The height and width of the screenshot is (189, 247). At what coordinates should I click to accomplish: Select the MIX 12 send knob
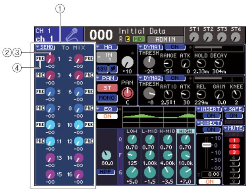click(79, 142)
